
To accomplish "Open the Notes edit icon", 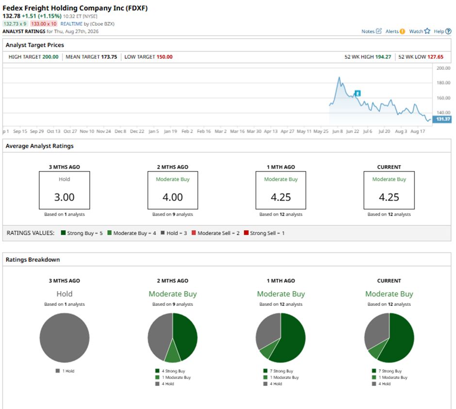I will (379, 31).
